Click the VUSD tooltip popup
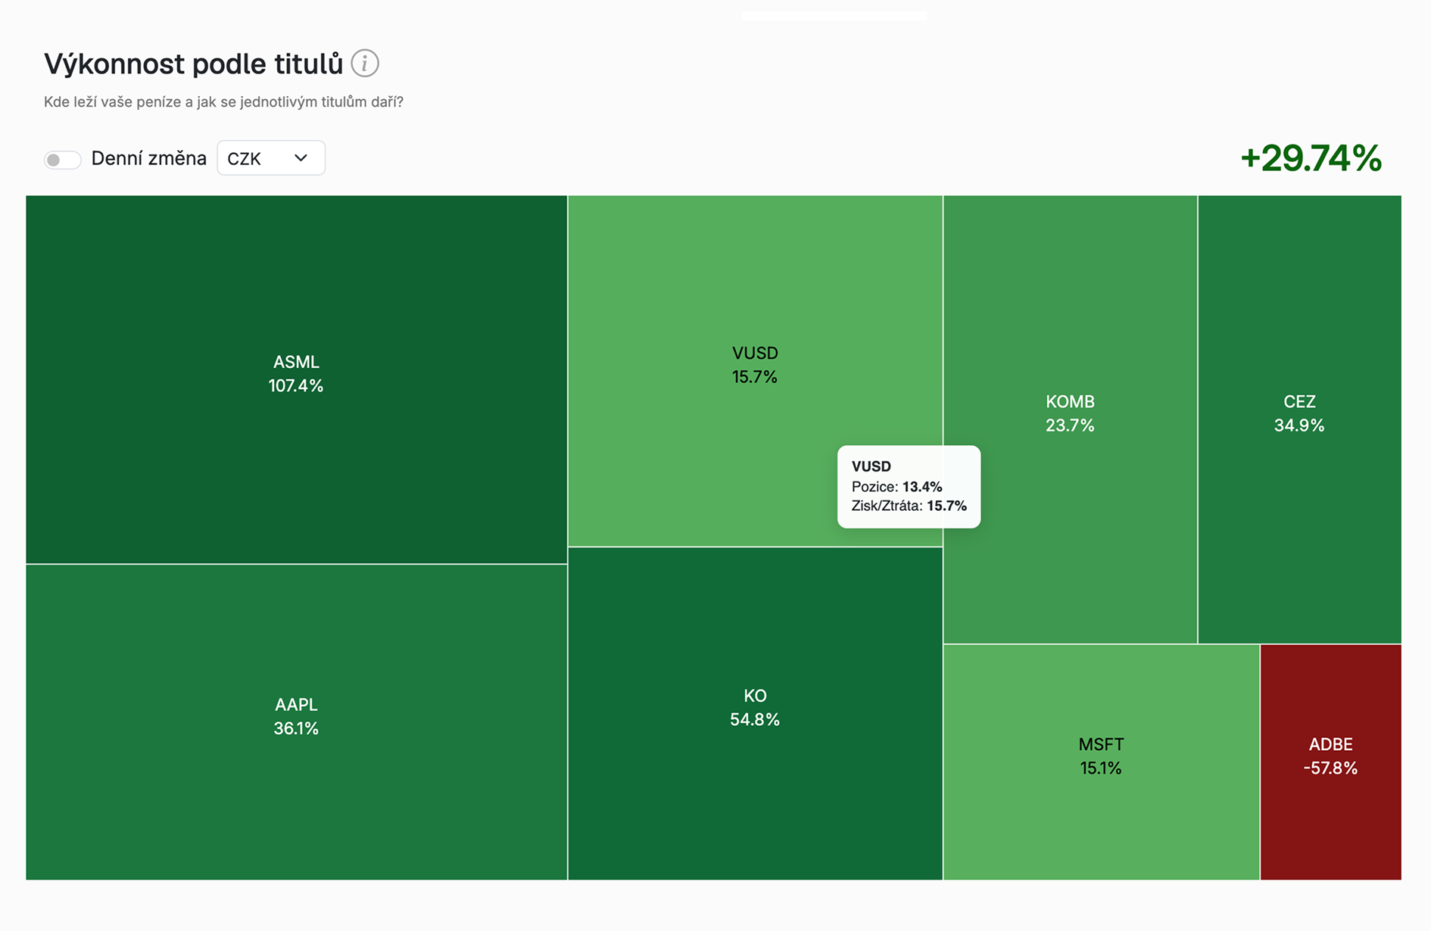The image size is (1431, 931). [x=909, y=487]
